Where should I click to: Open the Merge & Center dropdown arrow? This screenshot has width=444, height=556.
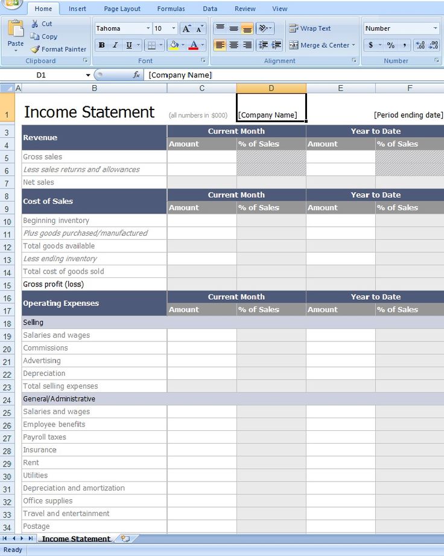pos(354,45)
